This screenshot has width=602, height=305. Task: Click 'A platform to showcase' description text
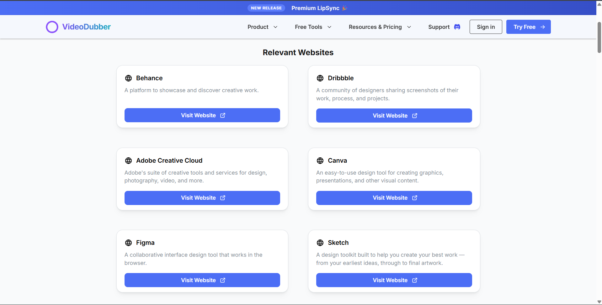191,90
